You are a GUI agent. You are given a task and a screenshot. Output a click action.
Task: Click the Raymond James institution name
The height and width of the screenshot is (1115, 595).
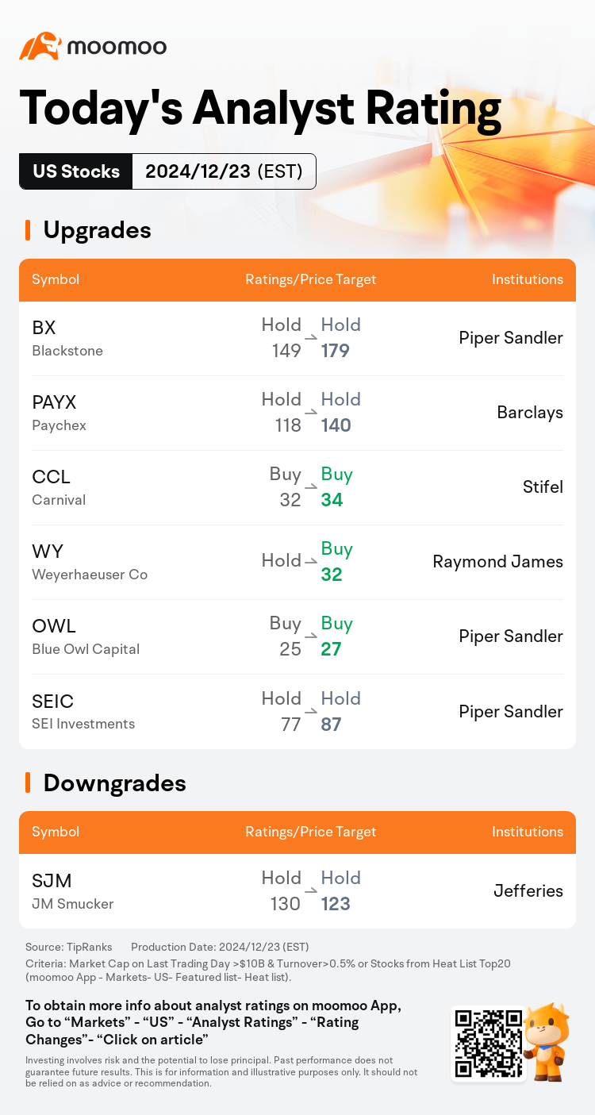pyautogui.click(x=497, y=562)
